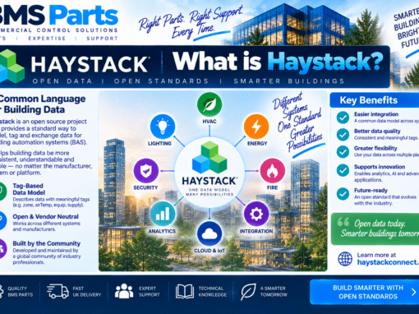
Task: Click the pink Fire flame icon
Action: click(272, 171)
